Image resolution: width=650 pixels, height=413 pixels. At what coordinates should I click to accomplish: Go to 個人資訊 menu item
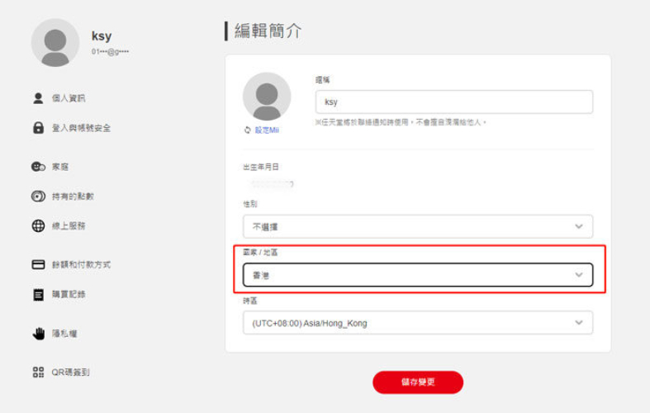(x=69, y=98)
